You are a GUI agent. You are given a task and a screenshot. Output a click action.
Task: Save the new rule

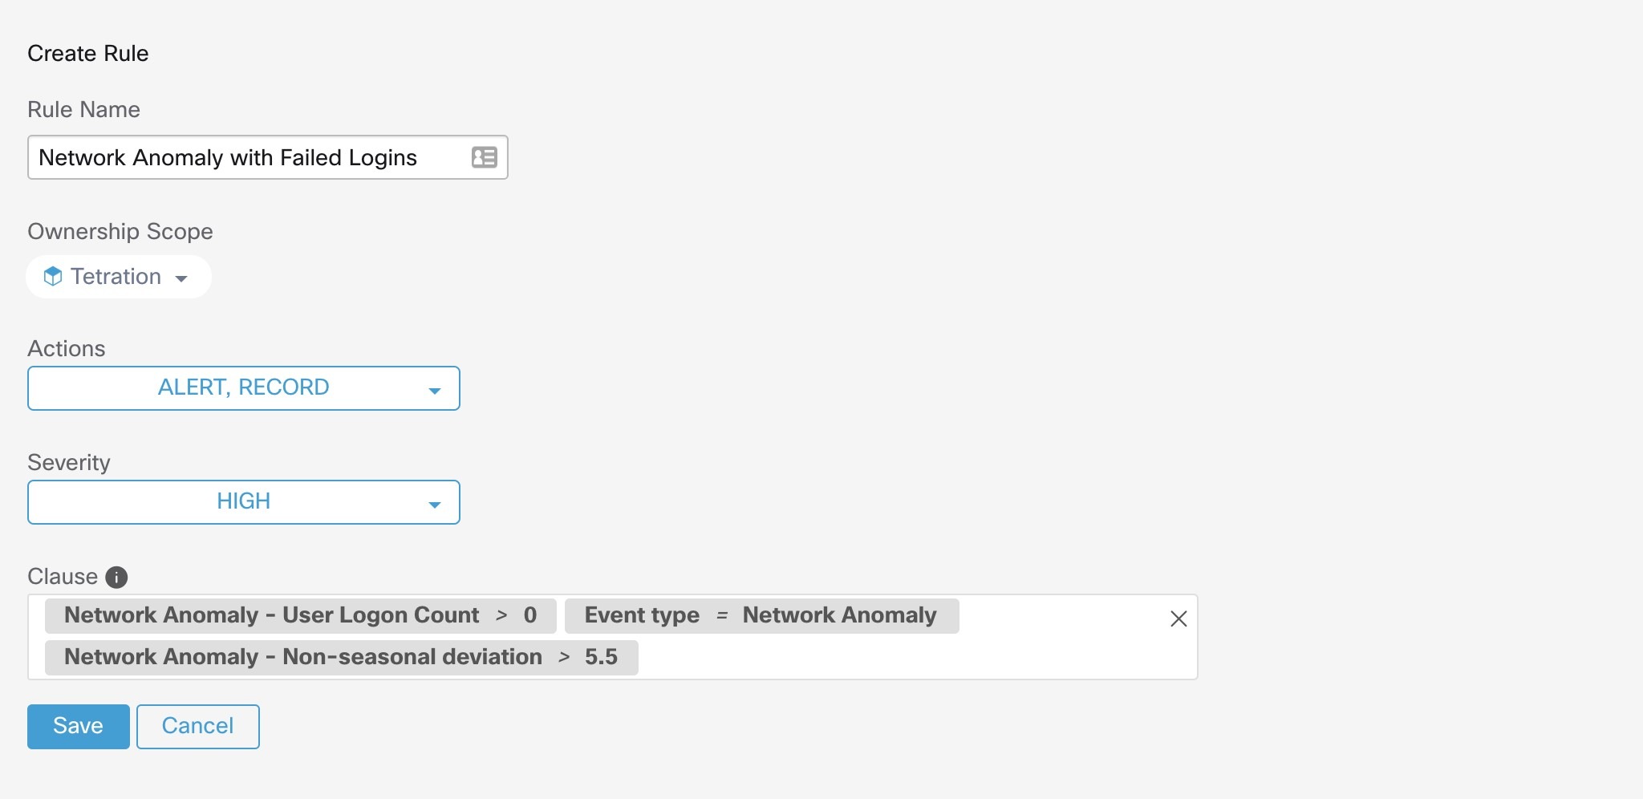click(78, 726)
